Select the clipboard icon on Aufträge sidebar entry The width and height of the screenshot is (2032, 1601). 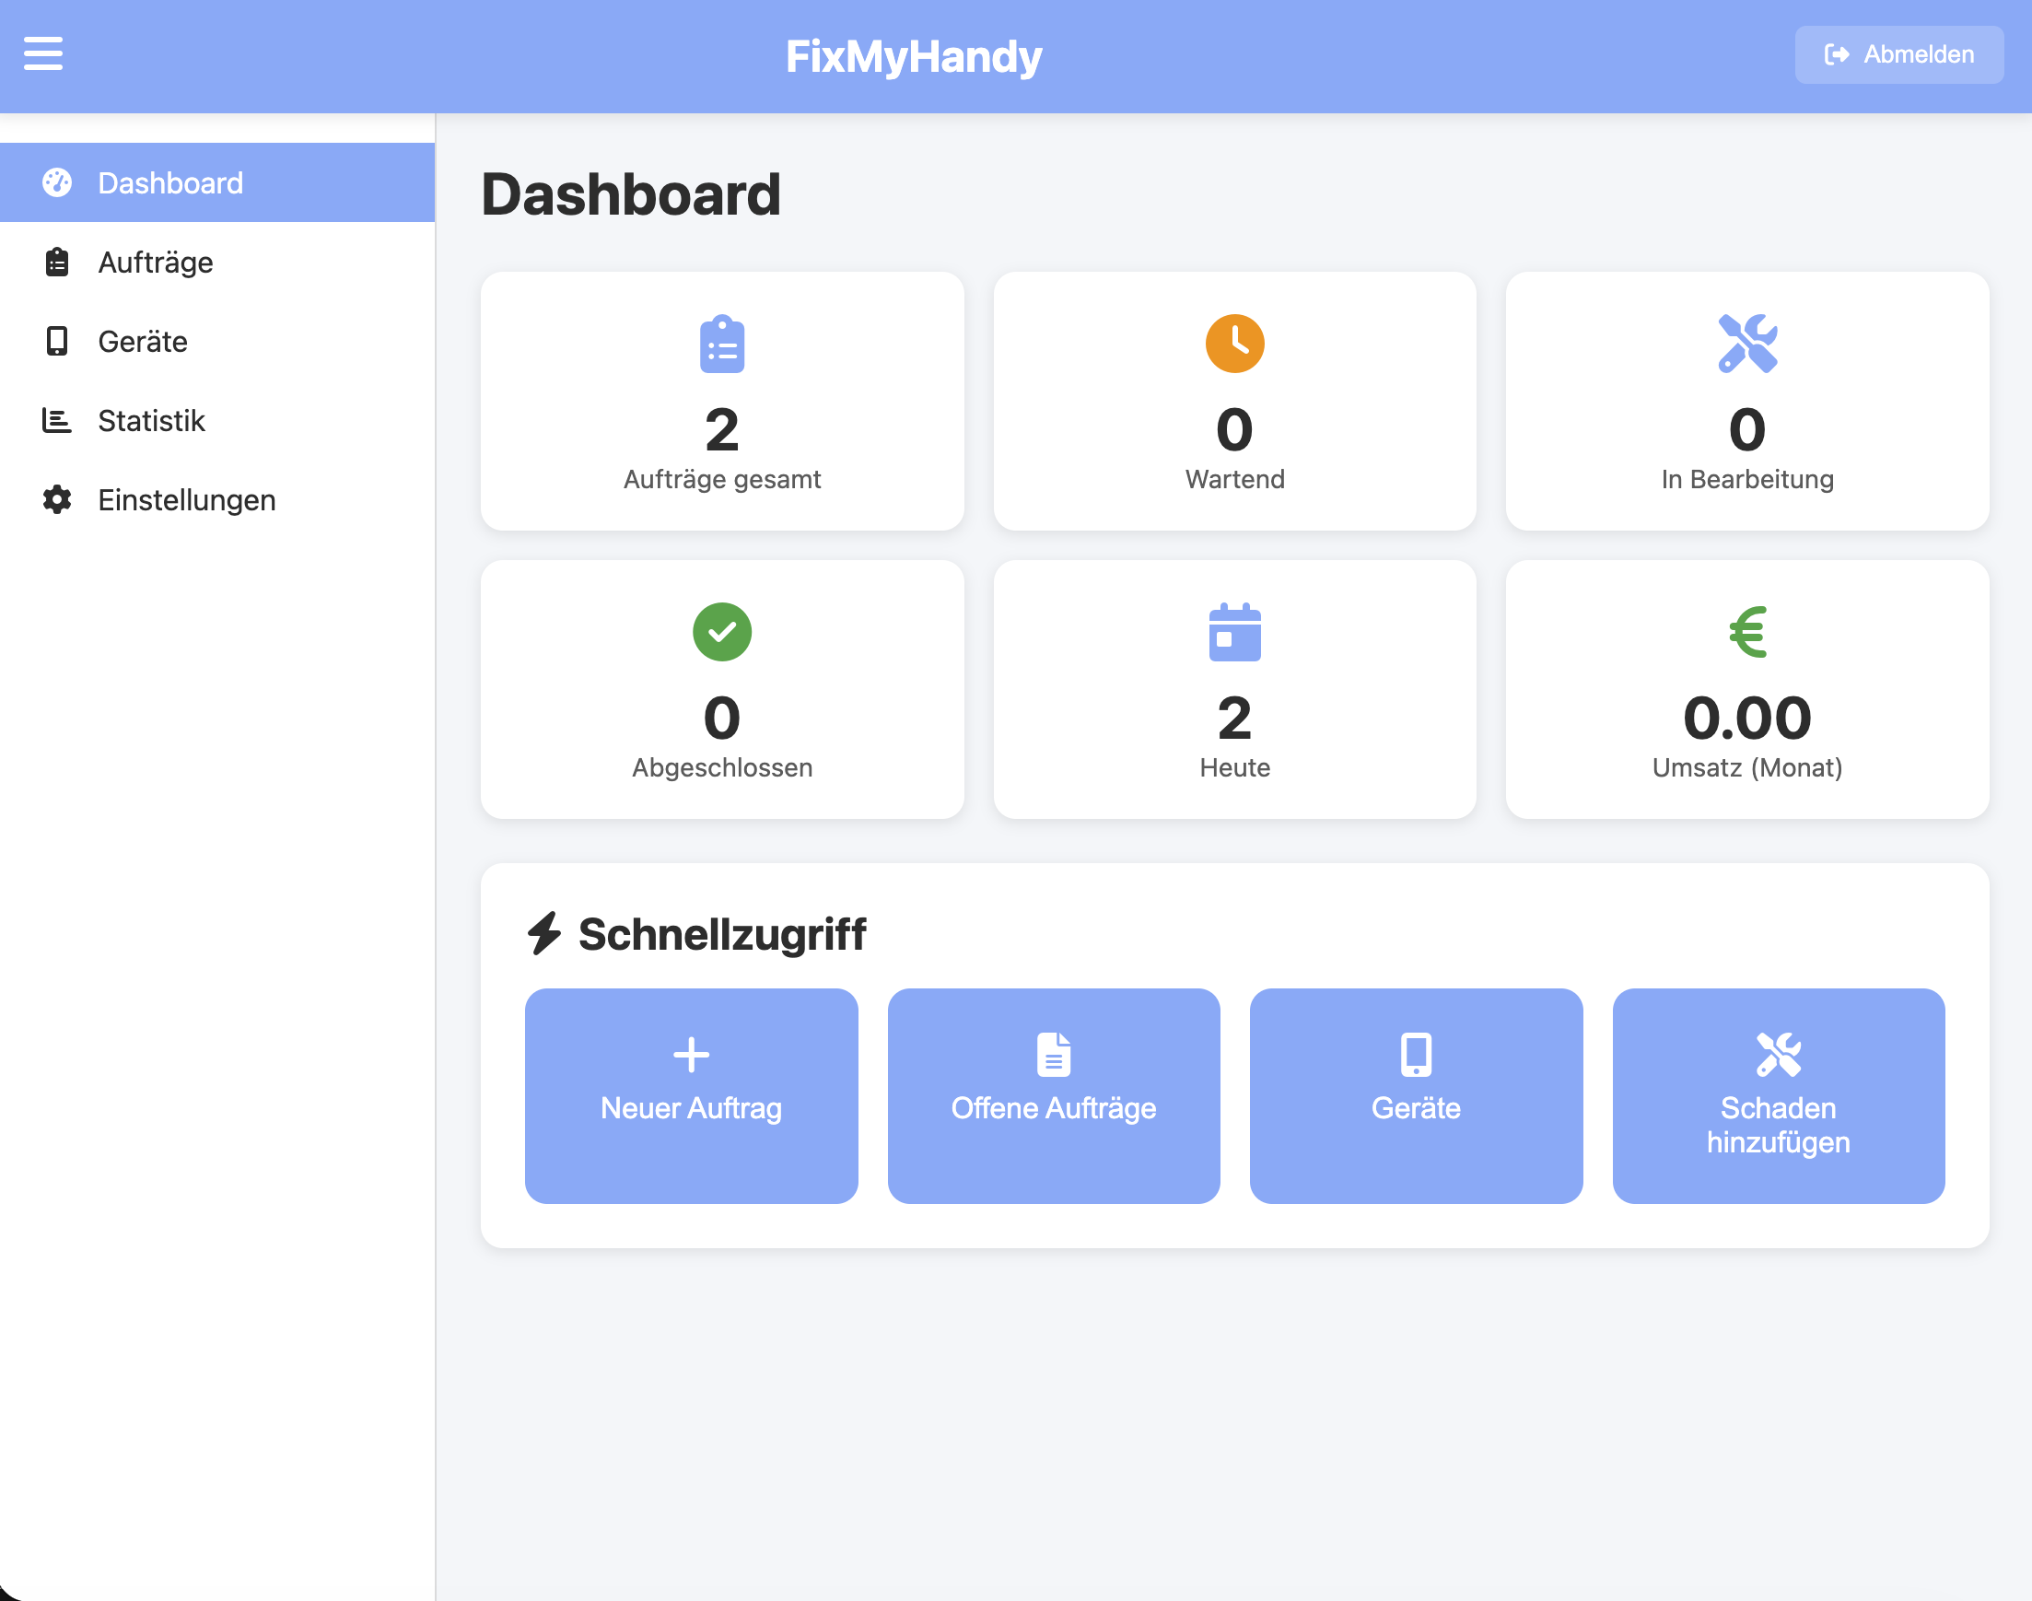tap(57, 263)
